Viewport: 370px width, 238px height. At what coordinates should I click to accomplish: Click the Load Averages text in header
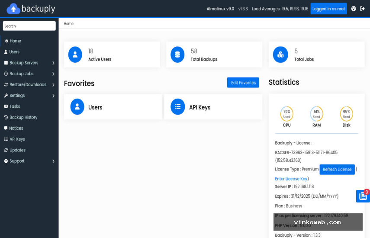280,9
